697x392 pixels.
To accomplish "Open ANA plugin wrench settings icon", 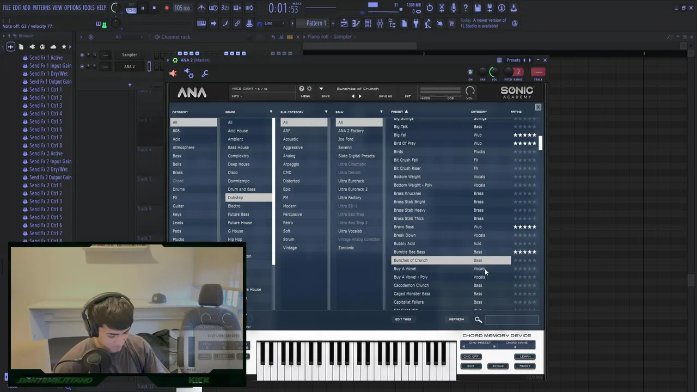I will (x=205, y=73).
